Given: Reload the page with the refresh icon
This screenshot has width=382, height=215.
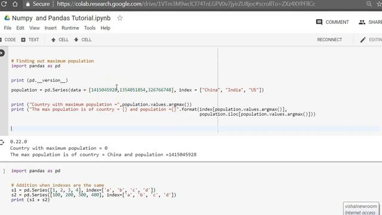Looking at the screenshot, I should click(x=4, y=4).
